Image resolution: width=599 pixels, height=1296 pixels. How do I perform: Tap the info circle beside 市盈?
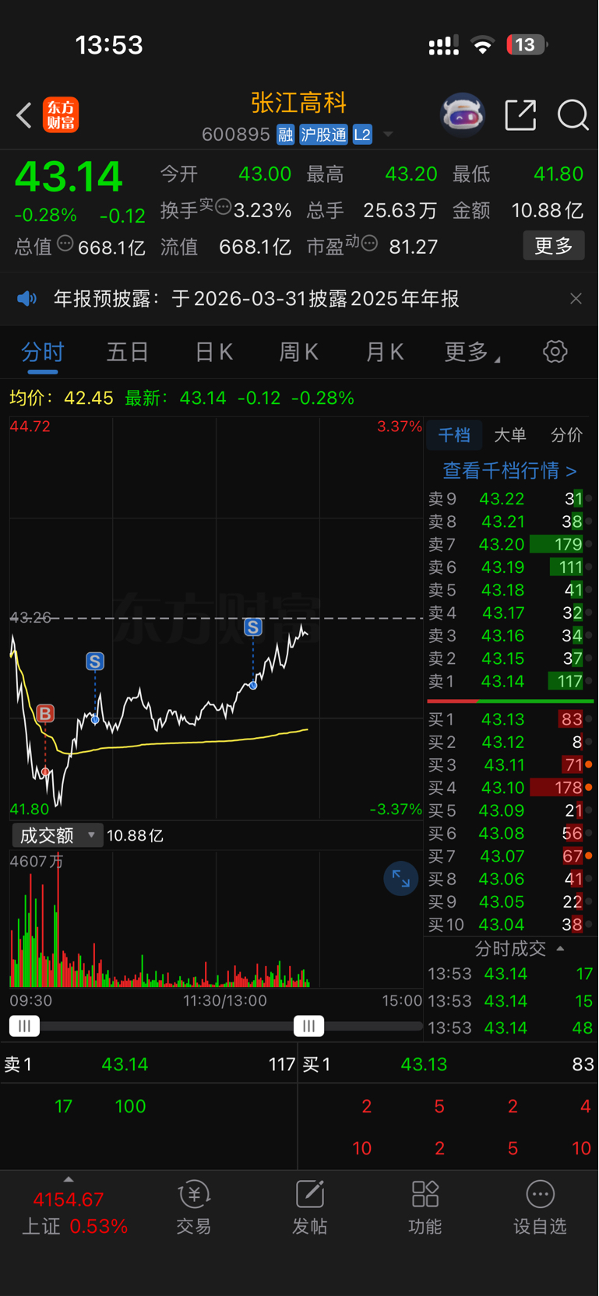point(370,244)
